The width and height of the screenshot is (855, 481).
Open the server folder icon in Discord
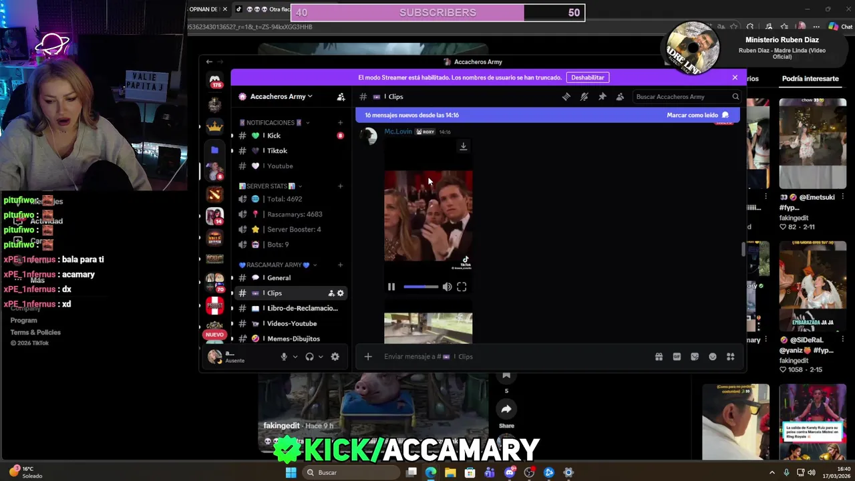click(214, 150)
